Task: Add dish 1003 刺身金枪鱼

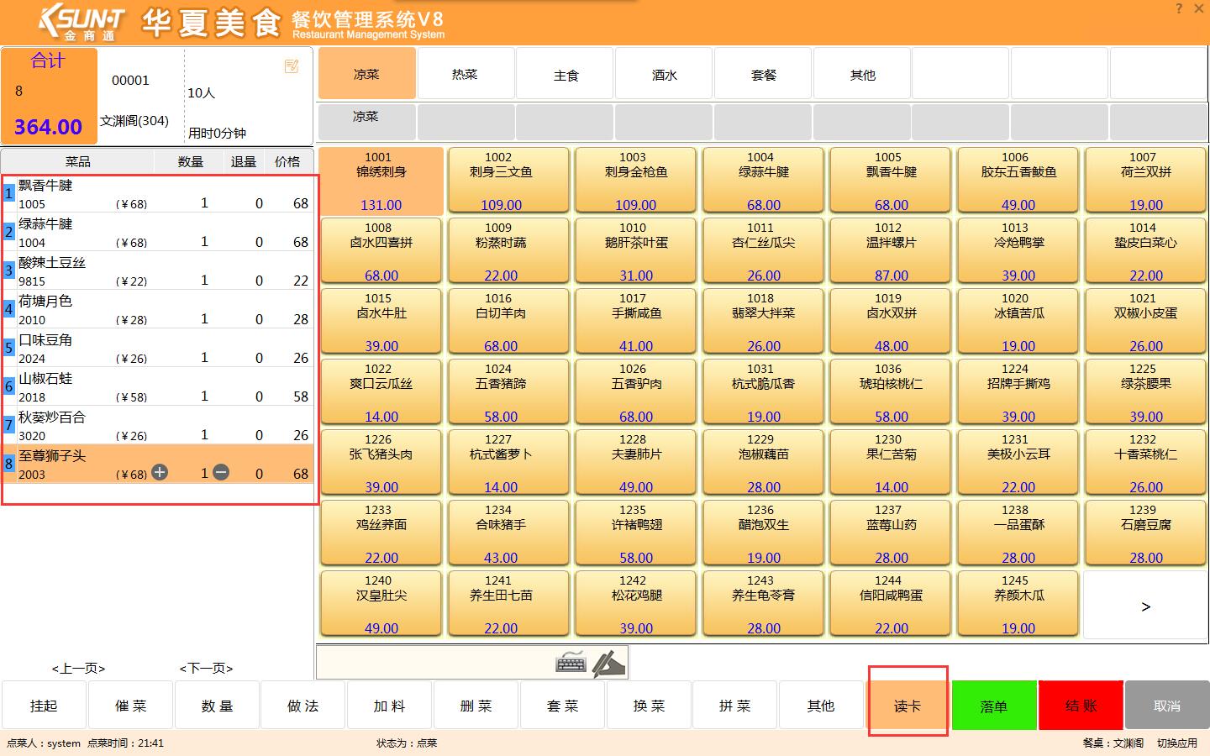Action: (x=636, y=181)
